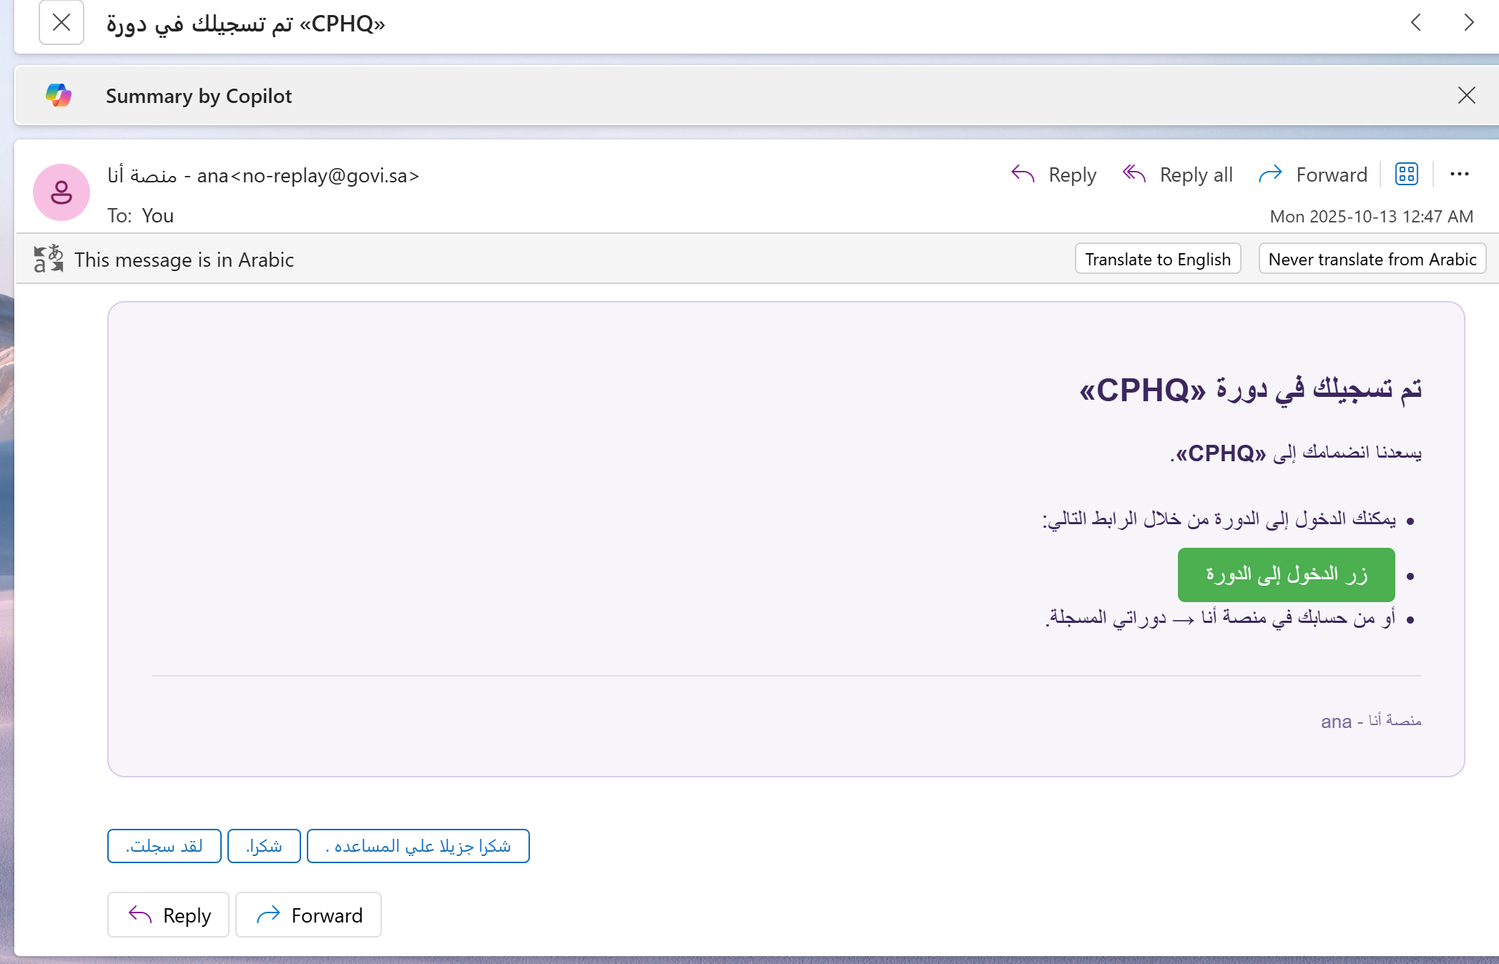1499x964 pixels.
Task: Go to previous message arrow
Action: tap(1416, 23)
